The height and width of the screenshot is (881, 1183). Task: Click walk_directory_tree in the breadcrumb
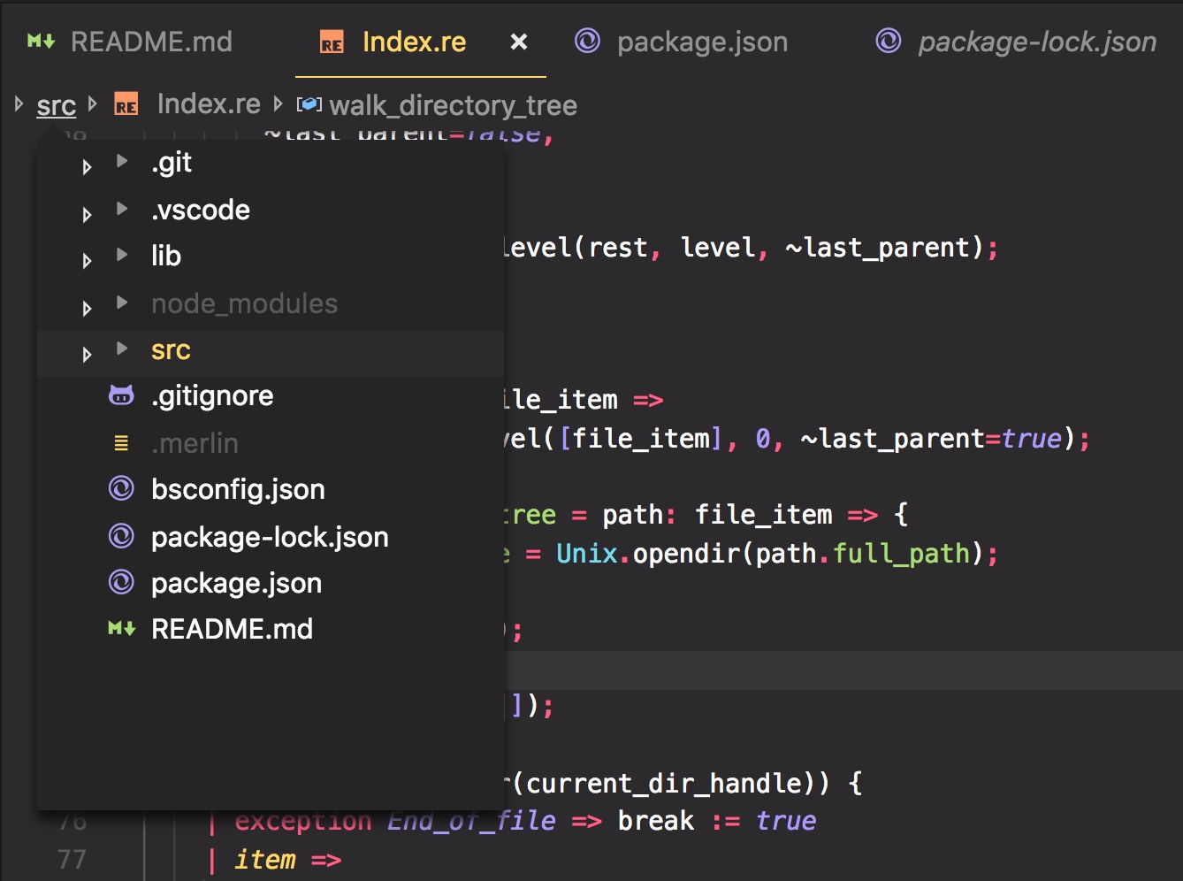(452, 105)
